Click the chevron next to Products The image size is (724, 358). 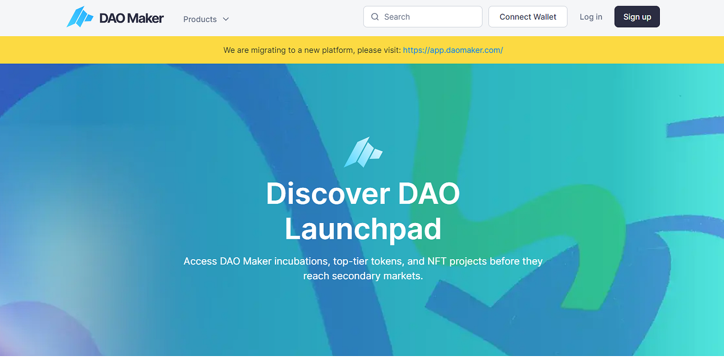[225, 19]
